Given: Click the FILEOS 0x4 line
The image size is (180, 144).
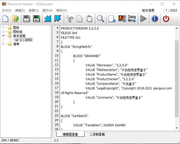Looking at the screenshot, I should click(x=69, y=33).
